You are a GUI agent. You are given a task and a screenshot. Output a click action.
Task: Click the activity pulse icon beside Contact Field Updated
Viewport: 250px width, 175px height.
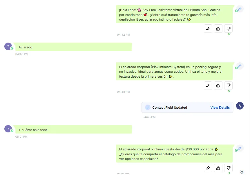click(x=240, y=106)
